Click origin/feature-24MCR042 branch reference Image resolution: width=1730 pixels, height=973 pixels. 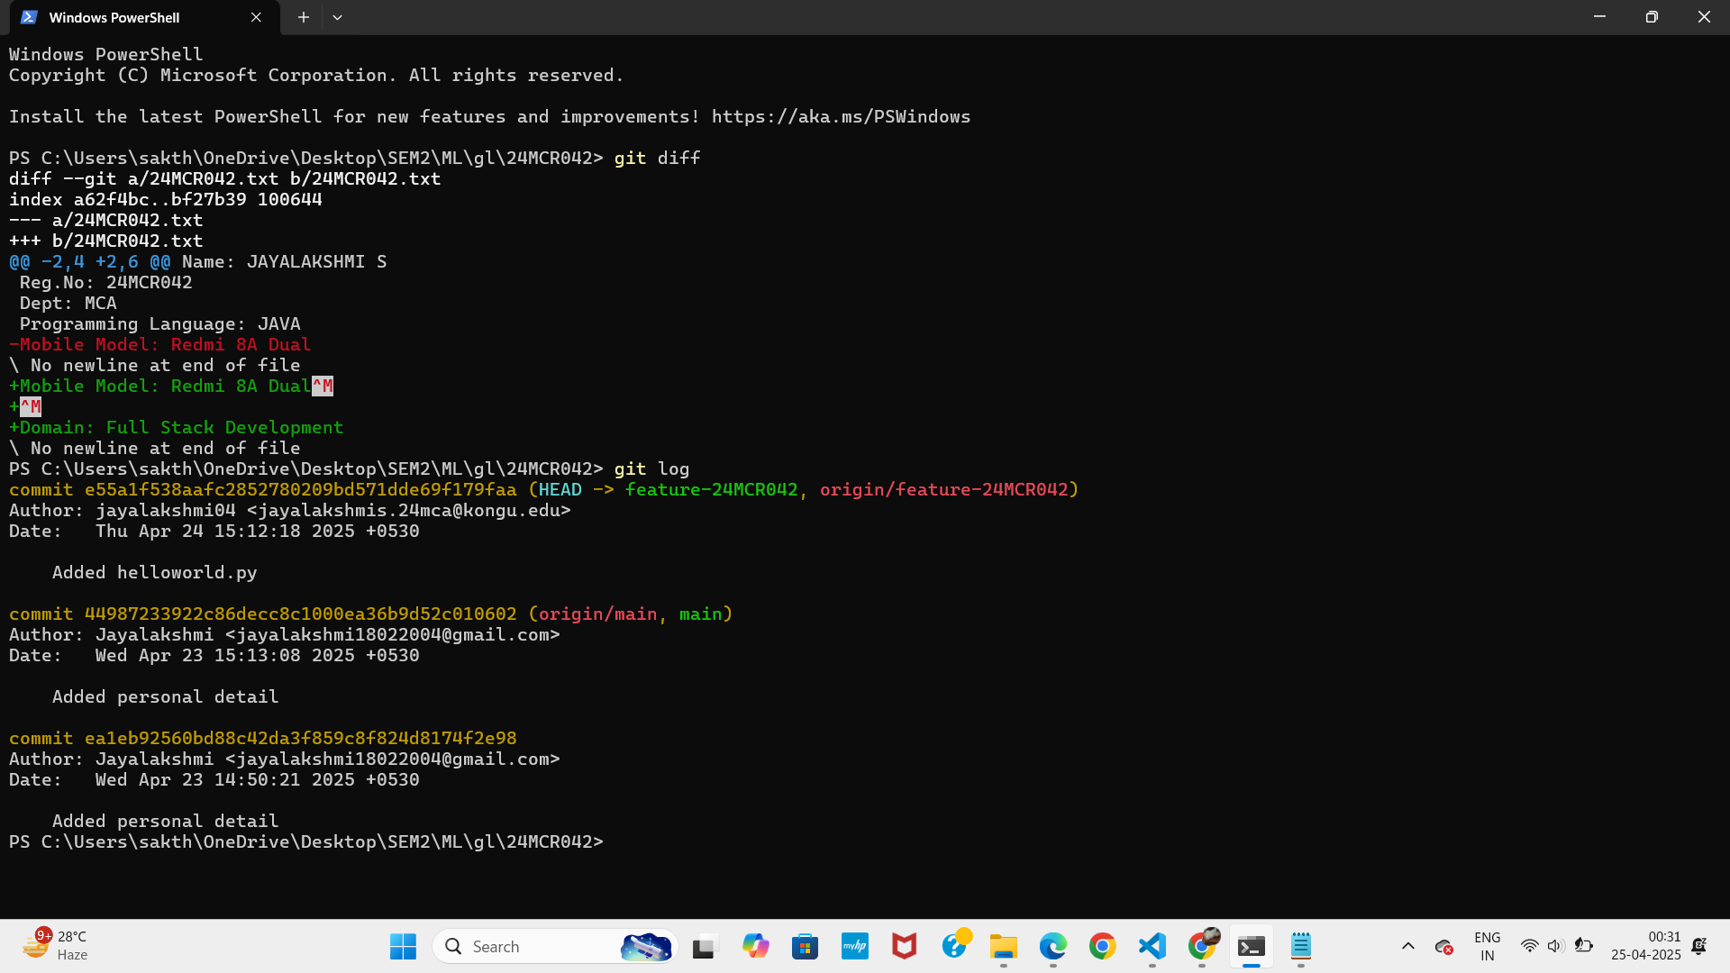944,489
